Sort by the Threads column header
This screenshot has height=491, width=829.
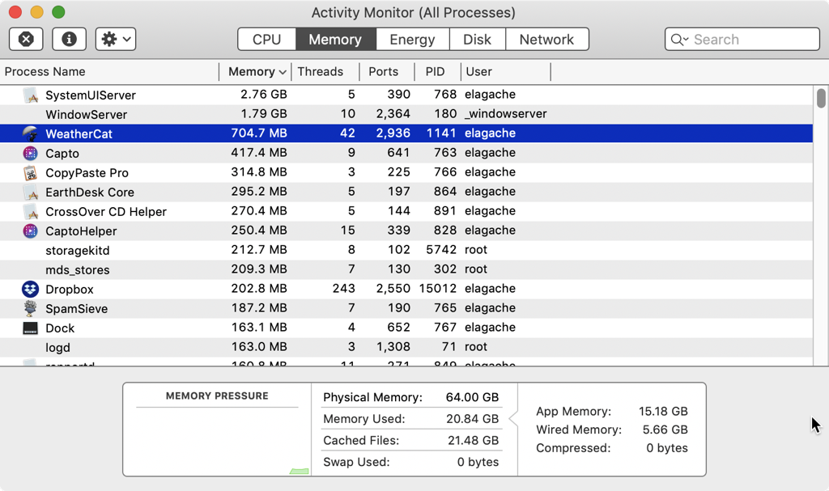(325, 71)
